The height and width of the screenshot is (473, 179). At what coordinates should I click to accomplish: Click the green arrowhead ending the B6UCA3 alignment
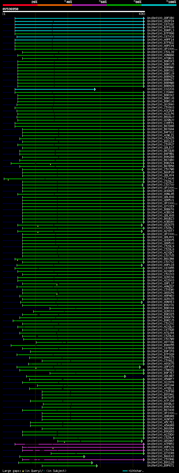coord(84,456)
